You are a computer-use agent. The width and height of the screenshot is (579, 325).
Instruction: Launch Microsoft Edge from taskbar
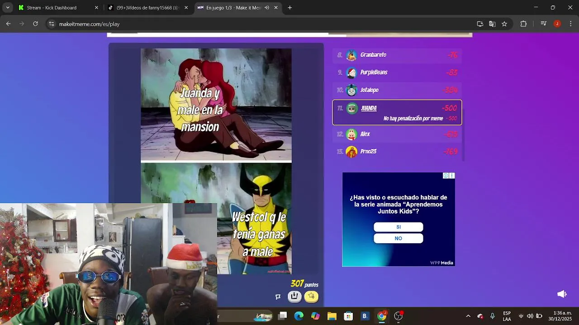[299, 316]
